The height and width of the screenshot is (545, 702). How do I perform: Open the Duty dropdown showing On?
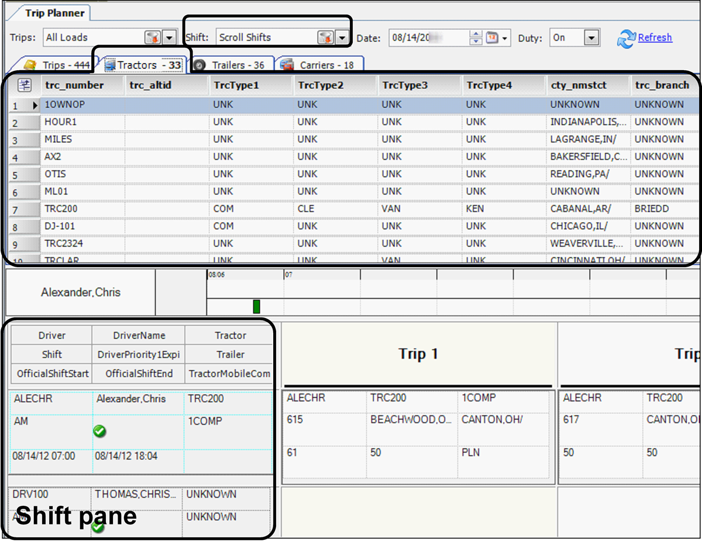592,37
